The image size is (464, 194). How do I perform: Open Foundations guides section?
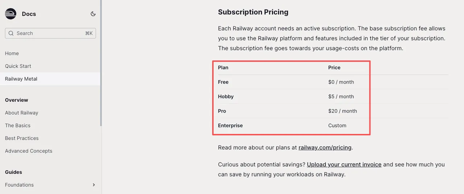tap(19, 185)
